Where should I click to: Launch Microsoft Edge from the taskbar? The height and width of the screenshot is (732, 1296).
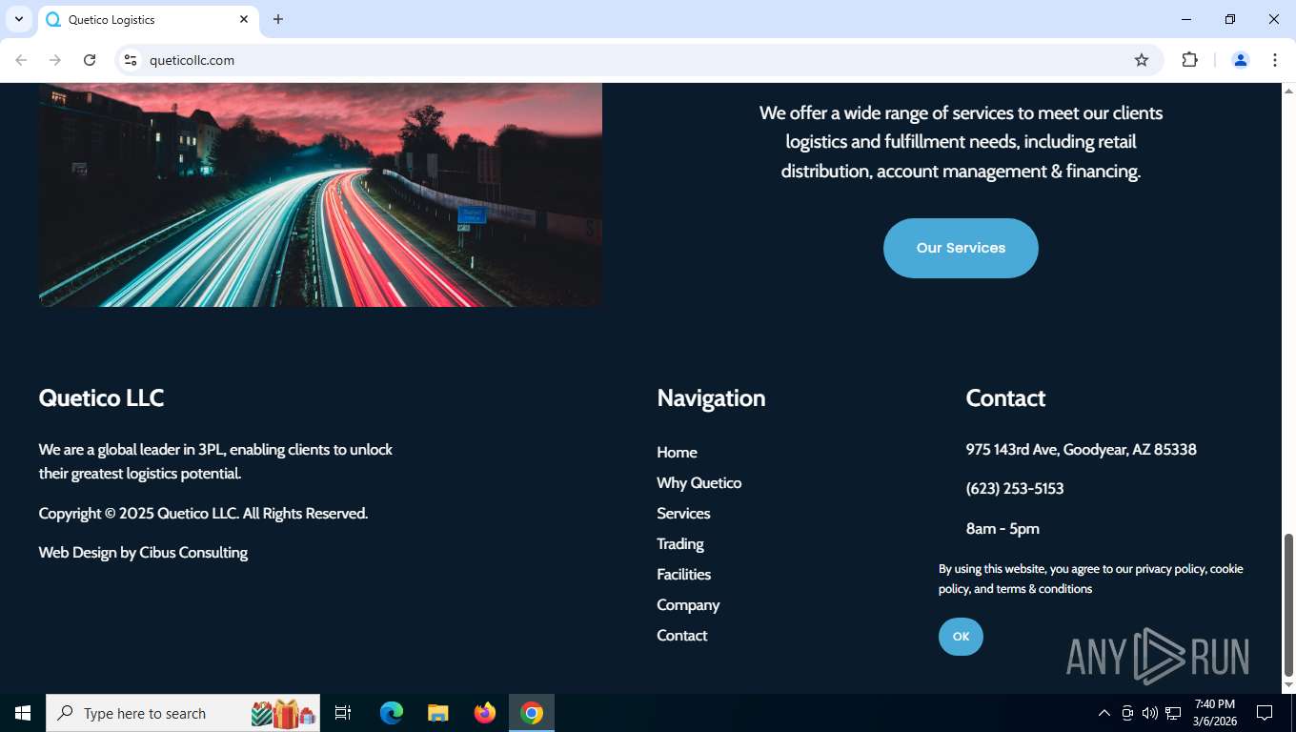tap(391, 713)
